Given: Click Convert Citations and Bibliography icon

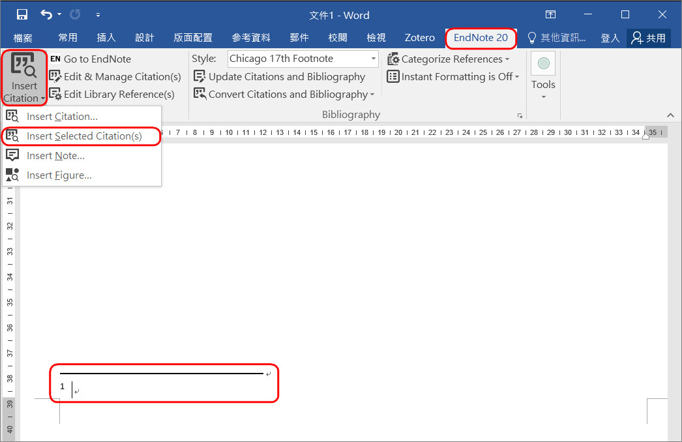Looking at the screenshot, I should (x=200, y=94).
